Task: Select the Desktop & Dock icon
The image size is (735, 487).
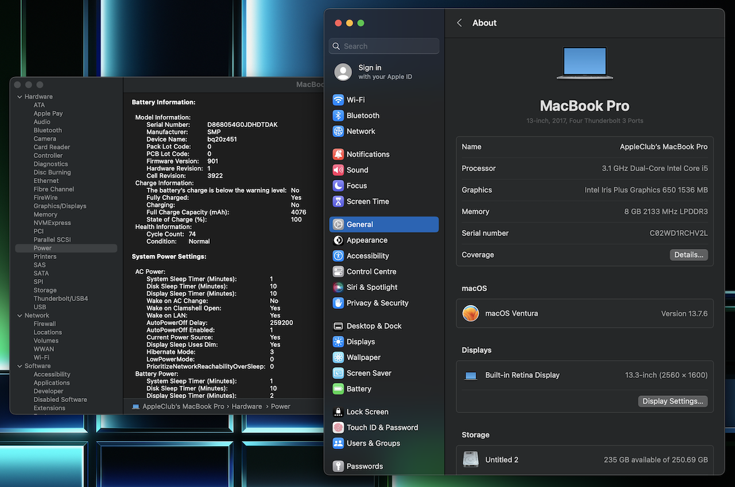Action: [338, 326]
